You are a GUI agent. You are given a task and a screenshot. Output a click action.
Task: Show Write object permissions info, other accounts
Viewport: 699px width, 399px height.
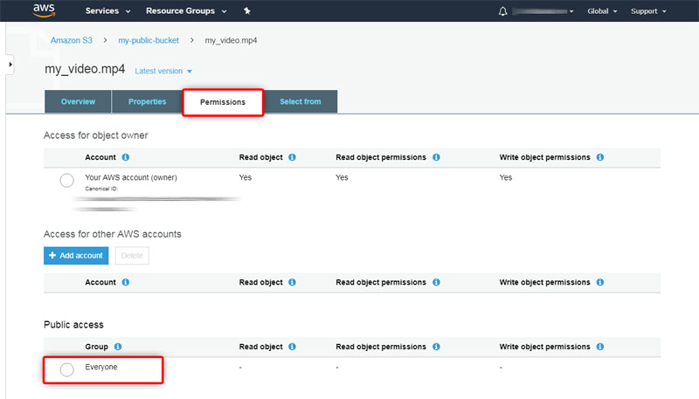tap(600, 282)
